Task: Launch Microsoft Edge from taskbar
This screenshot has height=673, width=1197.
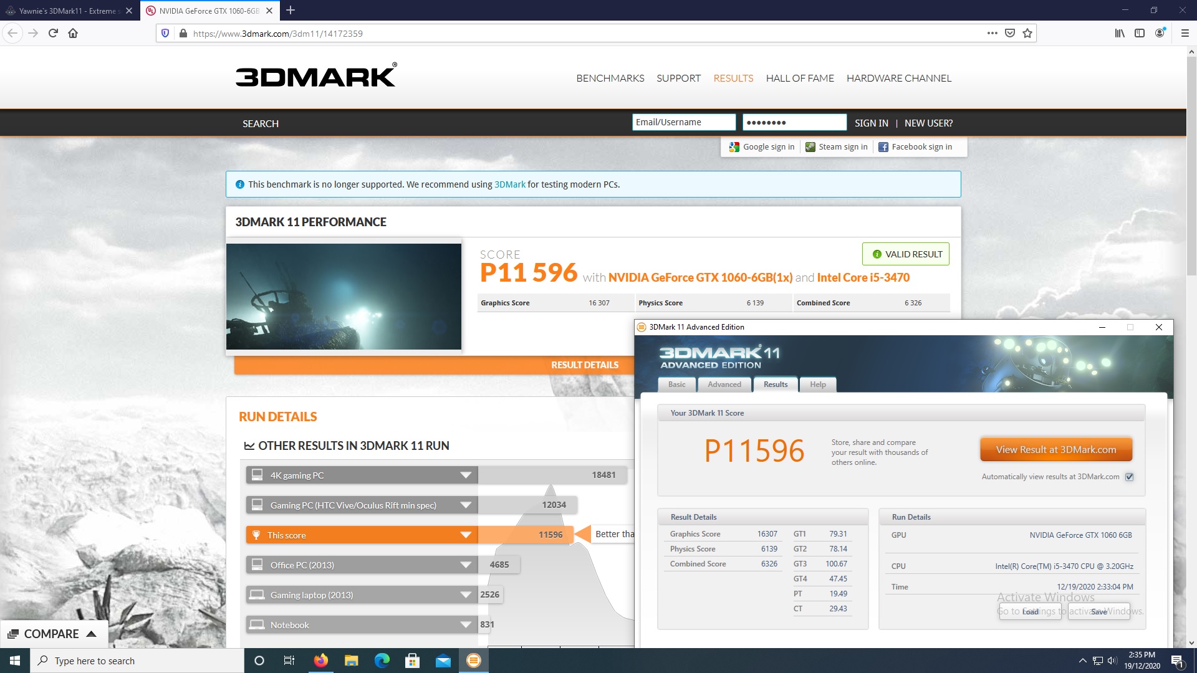Action: coord(382,661)
